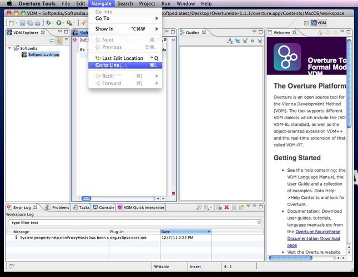Image resolution: width=358 pixels, height=277 pixels.
Task: Open the Error Log view menu triangle
Action: [249, 206]
